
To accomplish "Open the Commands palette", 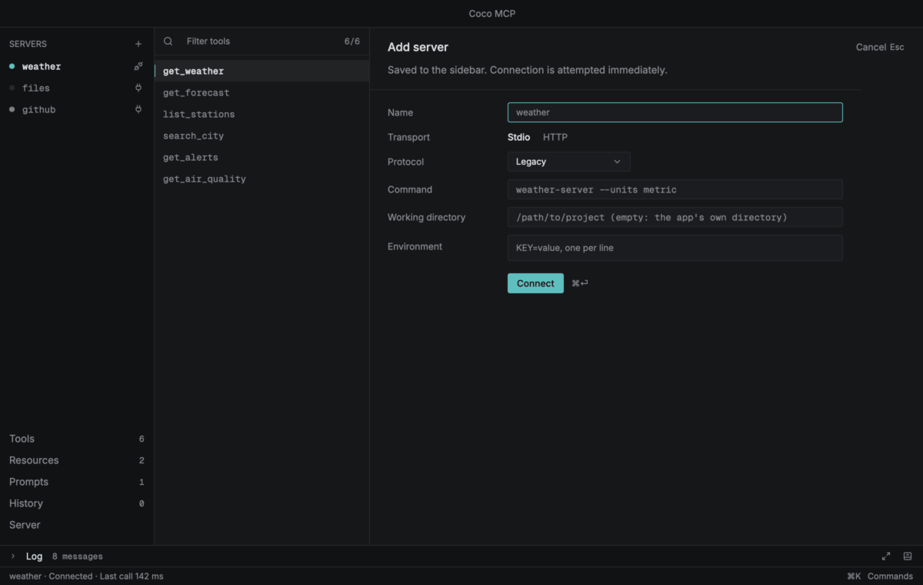I will click(x=879, y=576).
